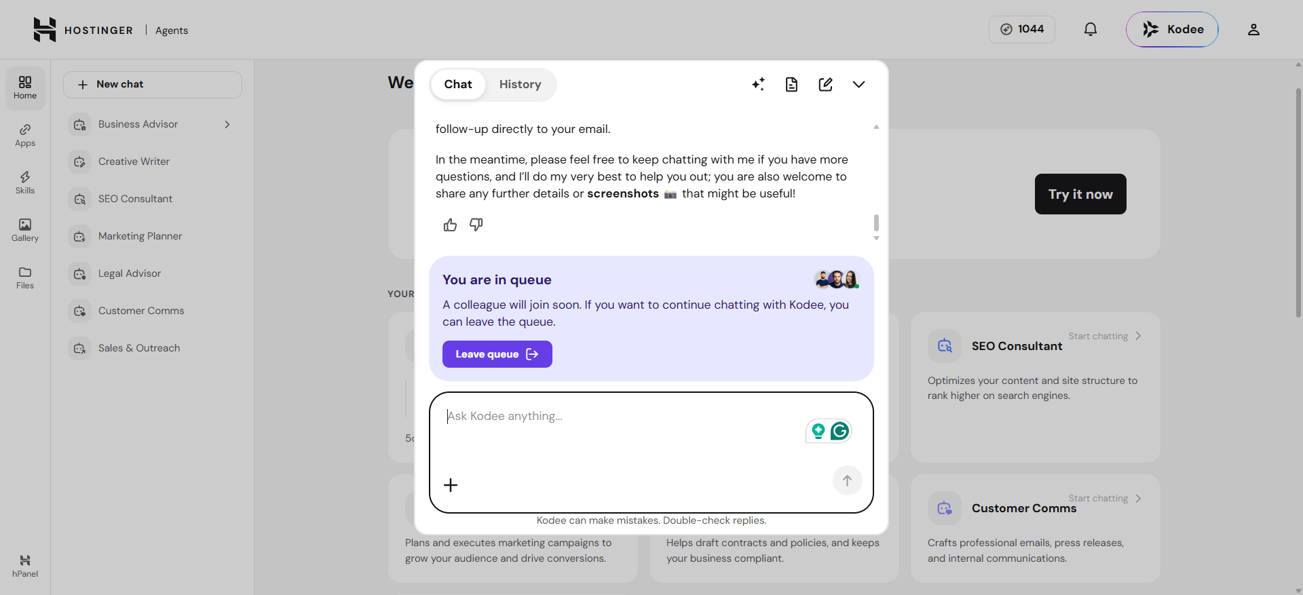Select Creative Writer agent

click(134, 161)
